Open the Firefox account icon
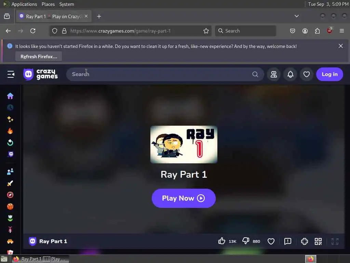The width and height of the screenshot is (350, 263). point(305,31)
